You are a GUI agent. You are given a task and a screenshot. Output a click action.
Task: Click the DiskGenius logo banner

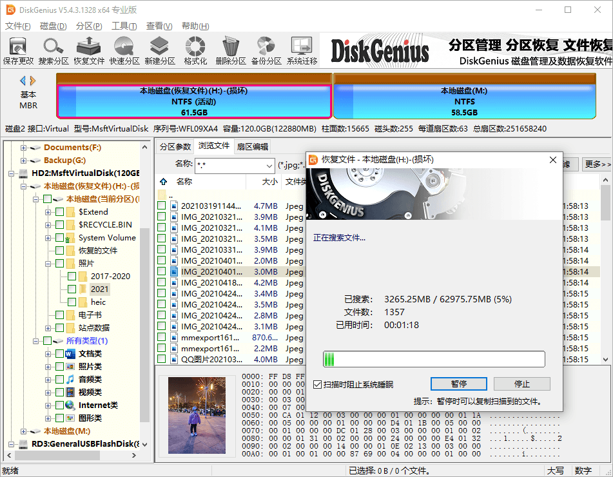380,51
